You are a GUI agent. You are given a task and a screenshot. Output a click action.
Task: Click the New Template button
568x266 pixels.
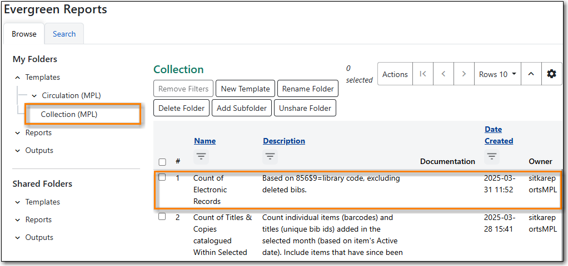[245, 89]
